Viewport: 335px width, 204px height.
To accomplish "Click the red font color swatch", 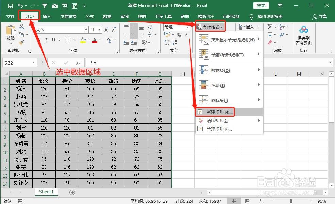I will click(94, 42).
